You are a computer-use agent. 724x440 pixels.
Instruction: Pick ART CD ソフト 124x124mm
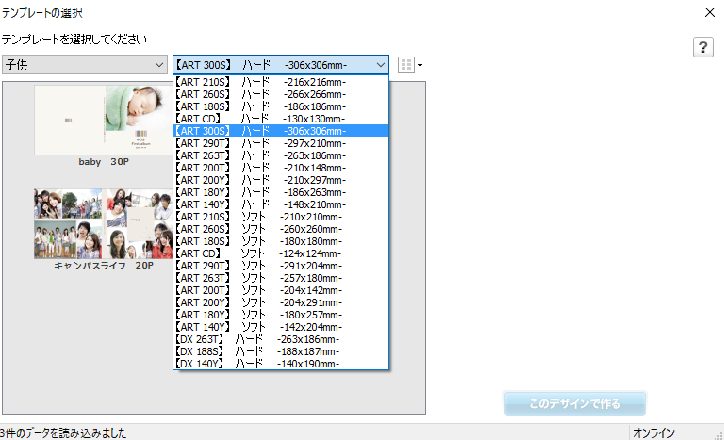click(x=281, y=253)
